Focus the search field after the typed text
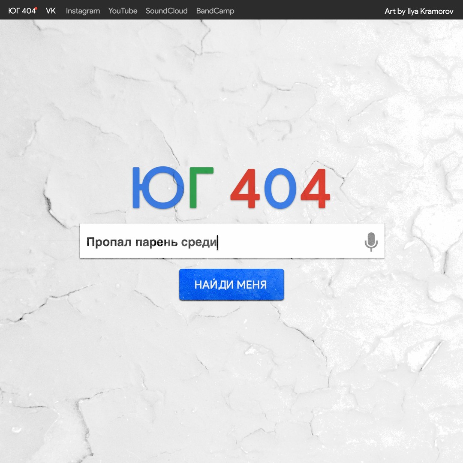Screen dimensions: 463x463 (x=287, y=242)
